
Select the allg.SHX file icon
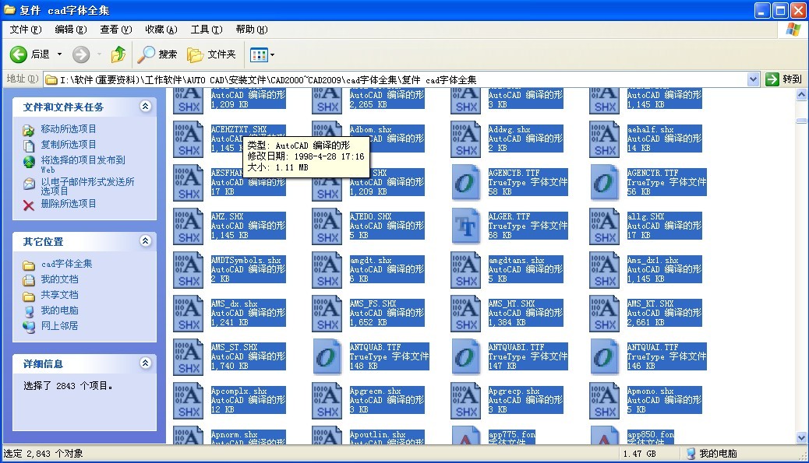coord(604,226)
